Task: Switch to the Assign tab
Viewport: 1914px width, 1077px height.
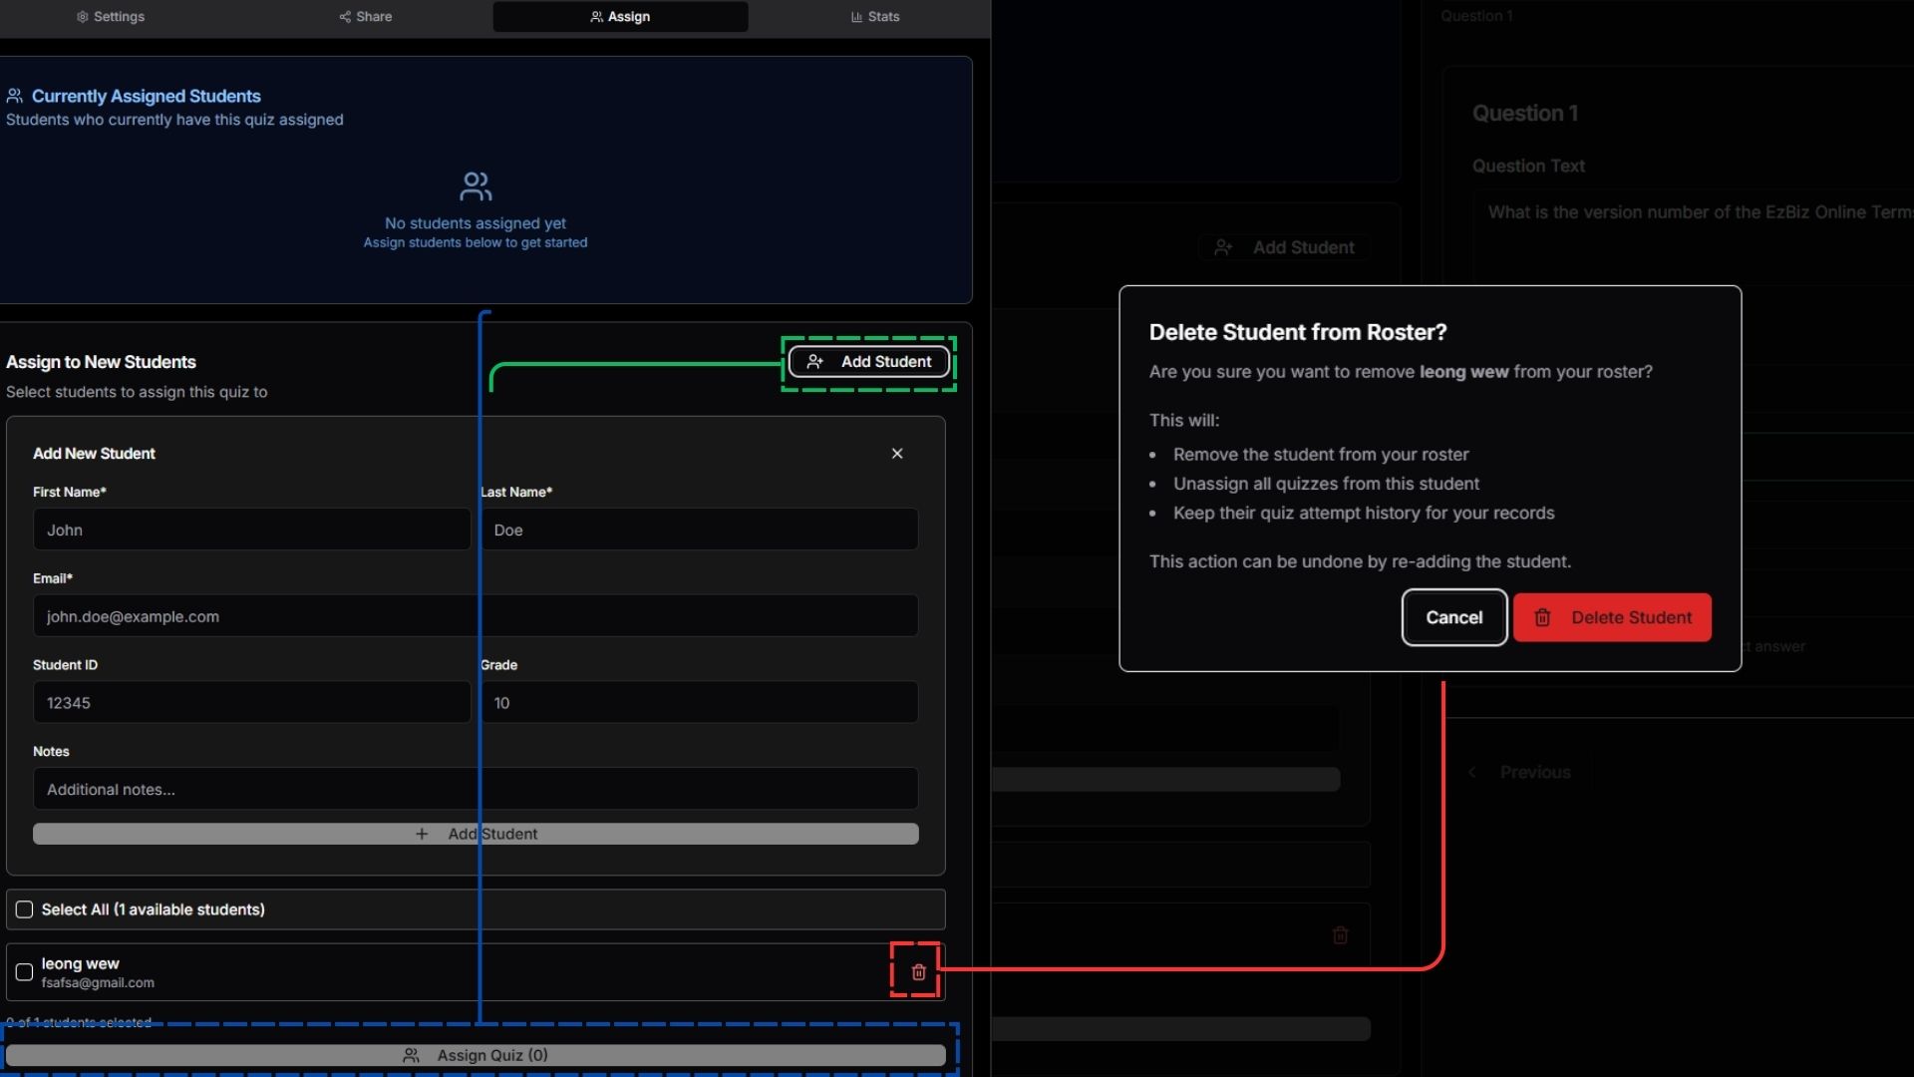Action: [x=618, y=16]
